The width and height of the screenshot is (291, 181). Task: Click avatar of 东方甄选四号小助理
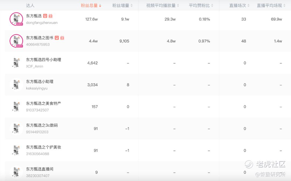pos(16,63)
